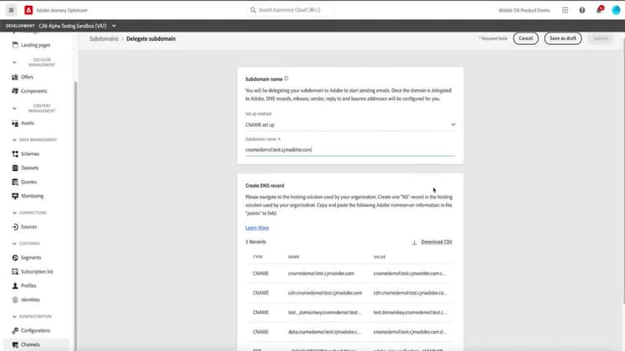Click the Offers icon in sidebar
Screen dimensions: 625x351
[15, 77]
